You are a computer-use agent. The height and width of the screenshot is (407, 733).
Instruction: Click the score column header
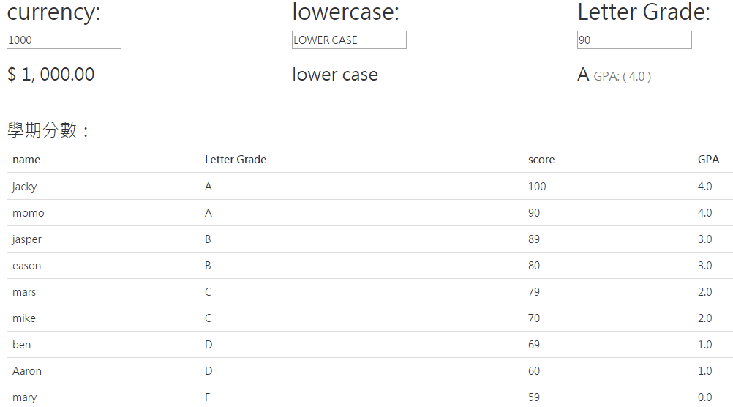[541, 160]
